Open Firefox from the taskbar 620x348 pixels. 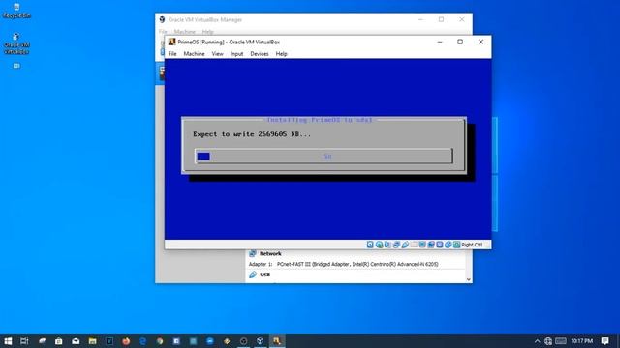point(126,341)
